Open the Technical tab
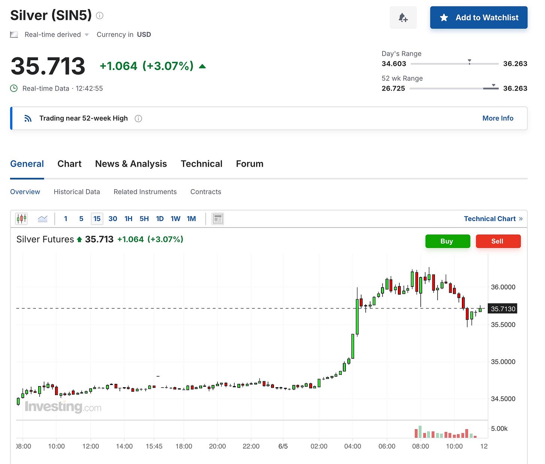Screen dimensions: 545x464 click(201, 164)
